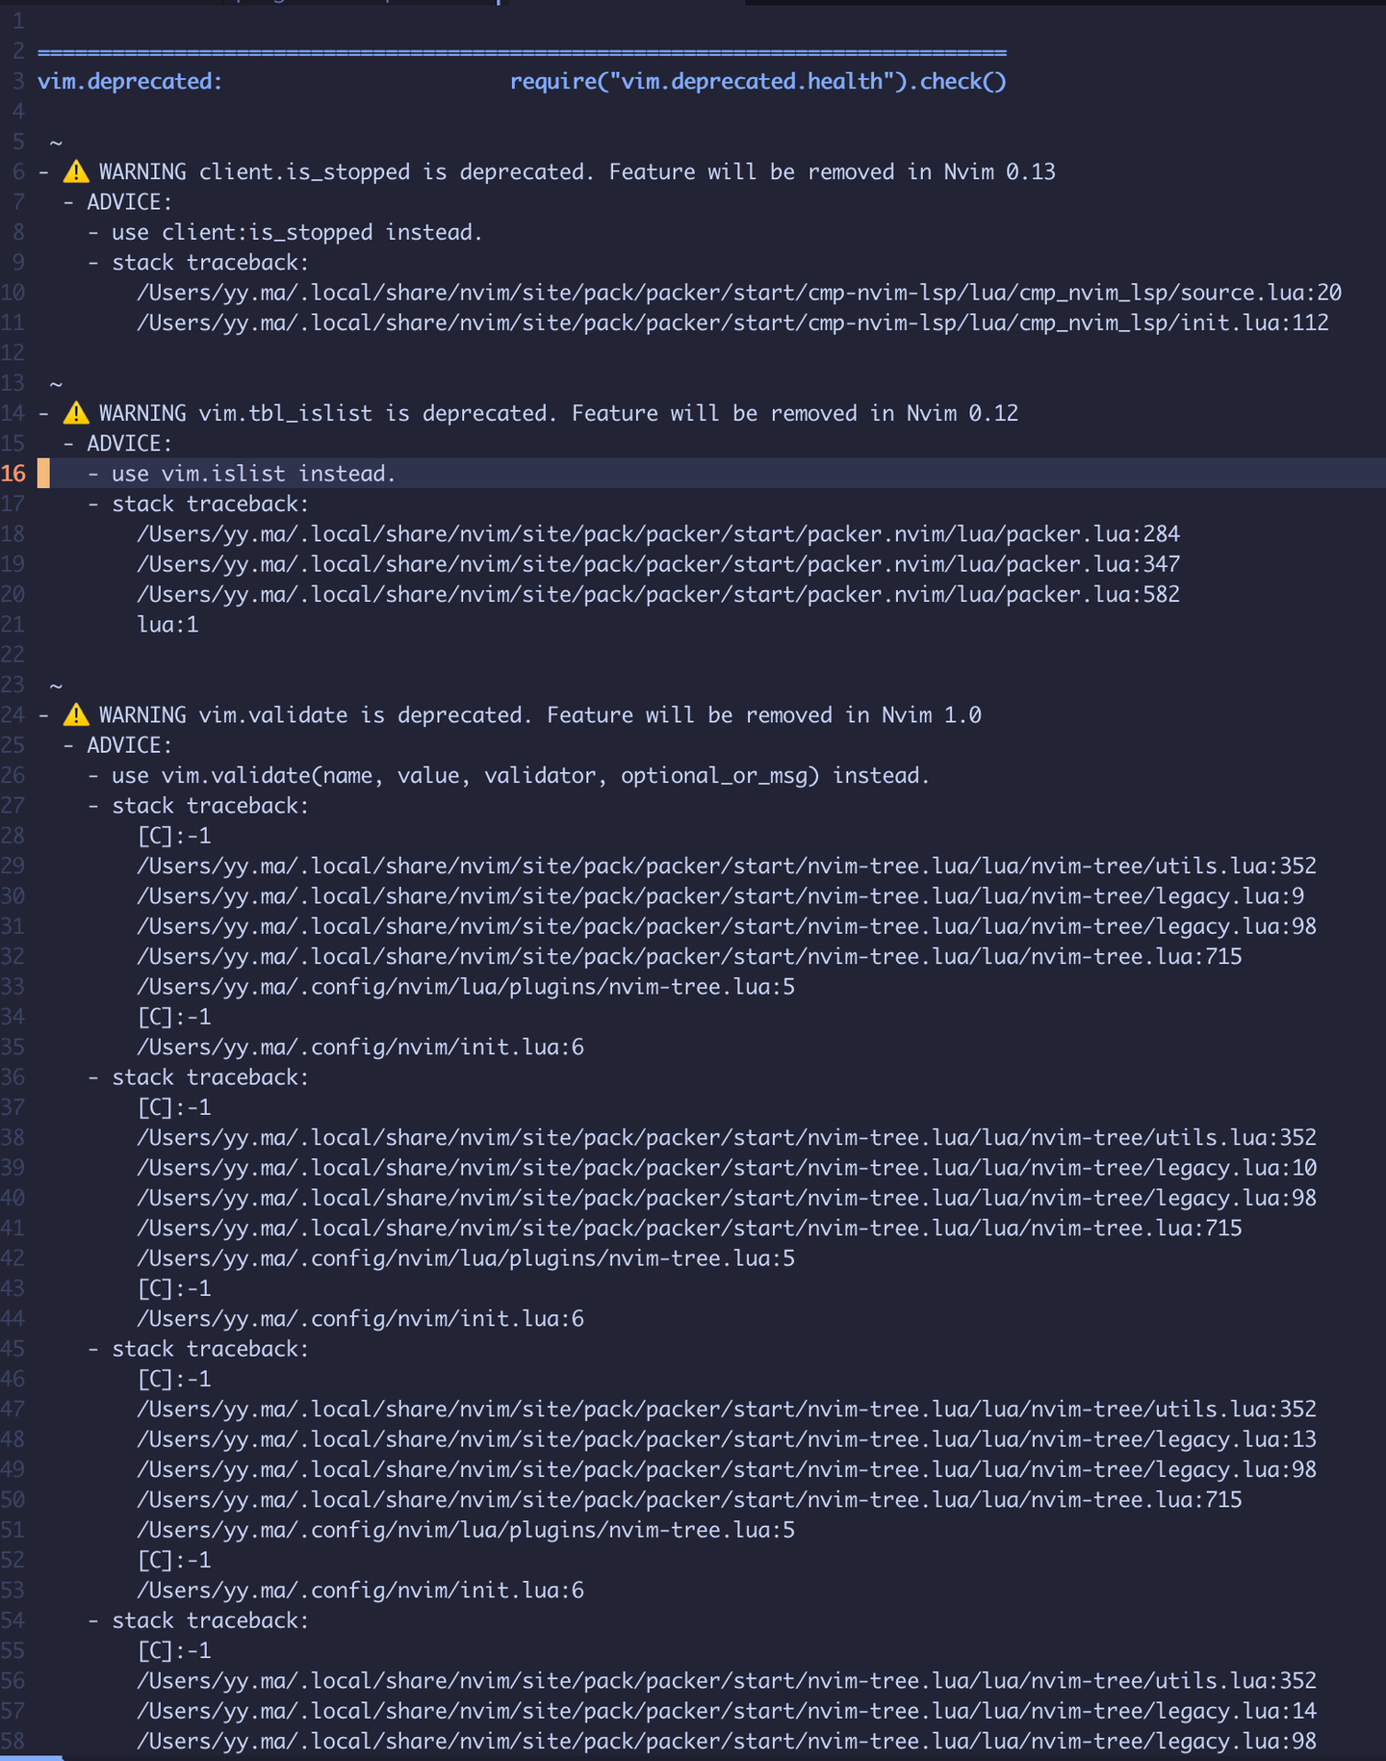The width and height of the screenshot is (1386, 1761).
Task: Click the vim.validate(name, value, validator) advice line
Action: [x=520, y=776]
